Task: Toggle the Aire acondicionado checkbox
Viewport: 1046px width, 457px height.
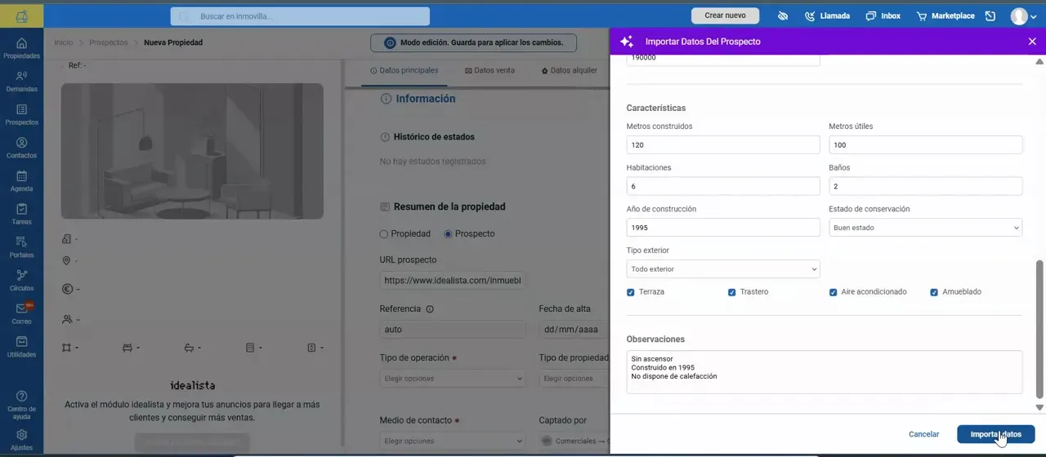Action: pyautogui.click(x=834, y=292)
